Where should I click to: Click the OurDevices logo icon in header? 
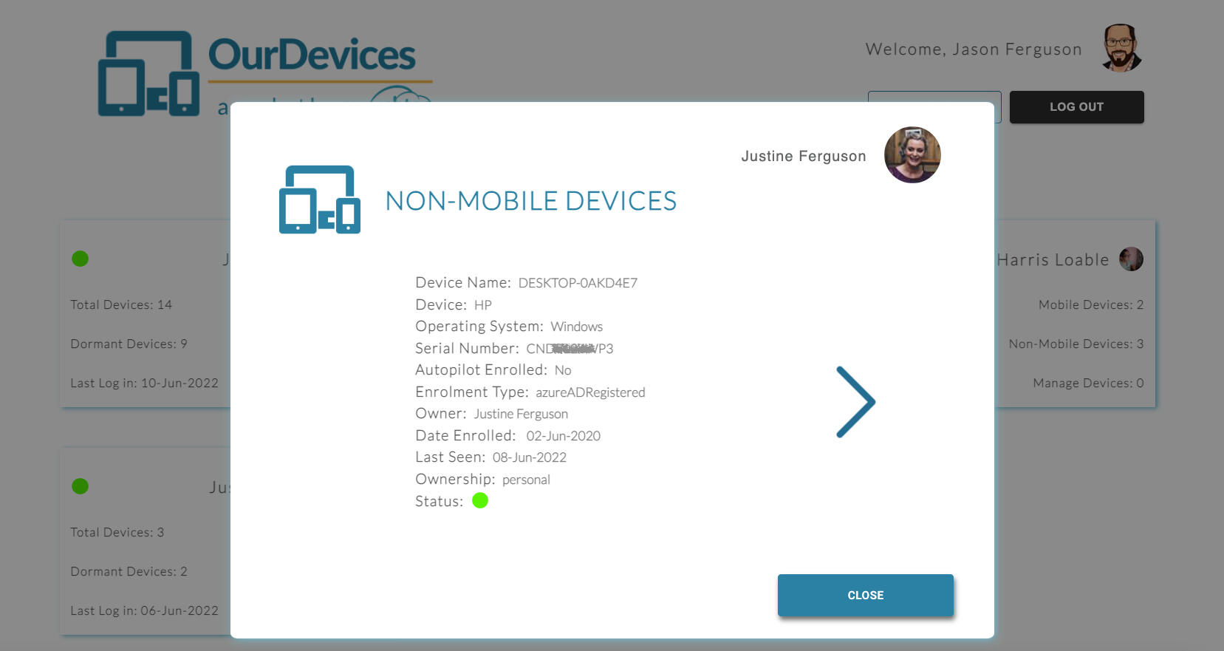tap(148, 74)
